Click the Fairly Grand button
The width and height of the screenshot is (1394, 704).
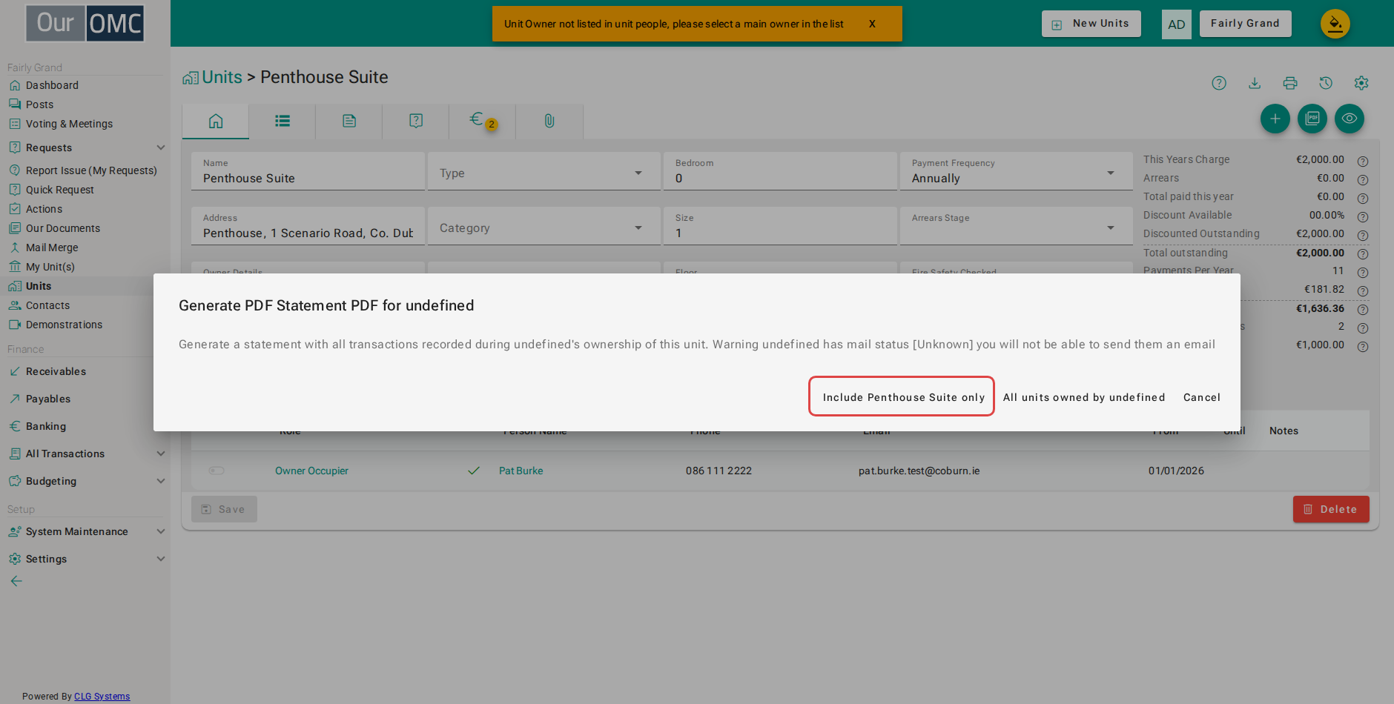pos(1246,24)
